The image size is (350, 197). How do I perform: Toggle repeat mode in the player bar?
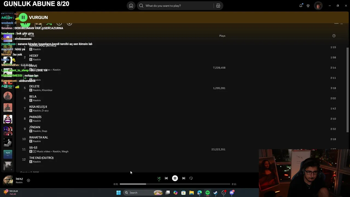coord(191,178)
